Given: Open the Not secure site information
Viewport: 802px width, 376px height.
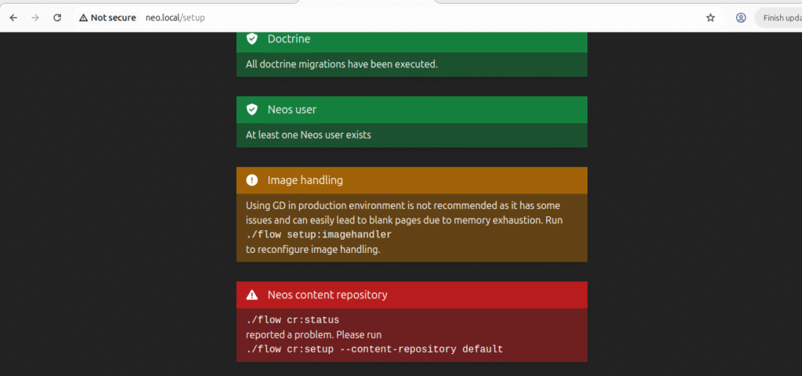Looking at the screenshot, I should [x=107, y=17].
